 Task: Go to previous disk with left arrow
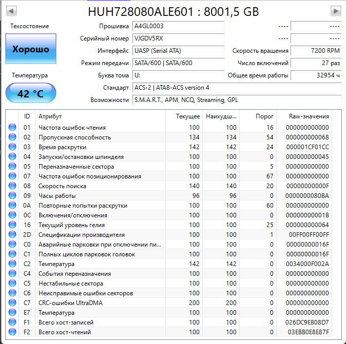pyautogui.click(x=11, y=11)
